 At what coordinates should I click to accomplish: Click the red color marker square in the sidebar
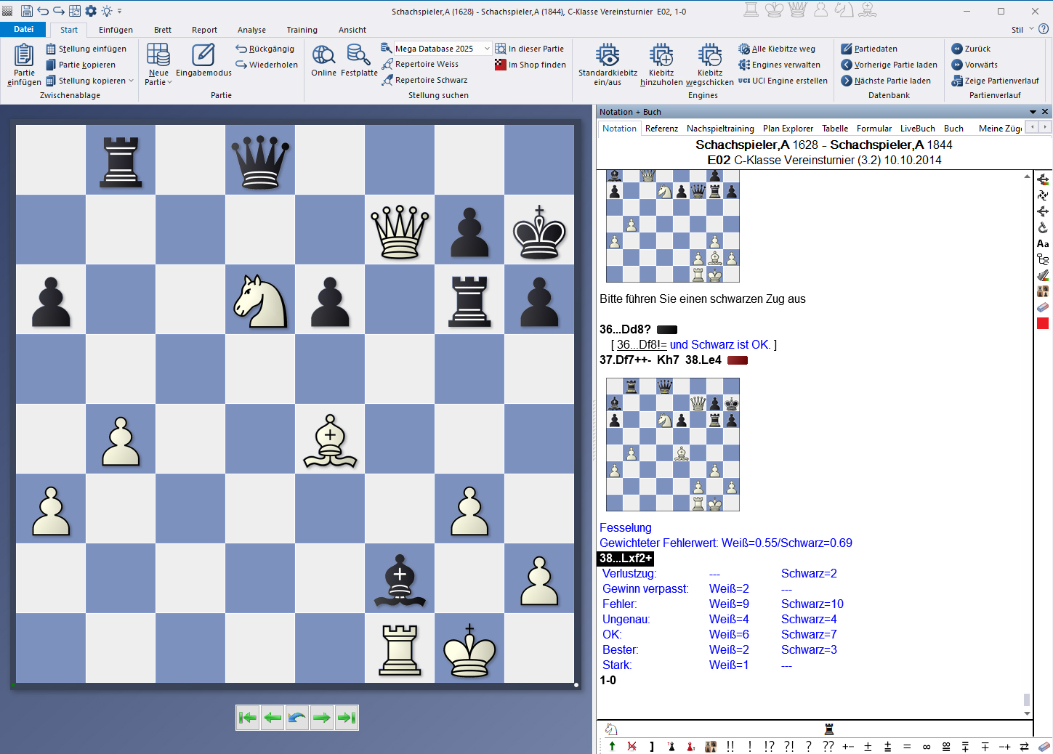tap(1044, 323)
